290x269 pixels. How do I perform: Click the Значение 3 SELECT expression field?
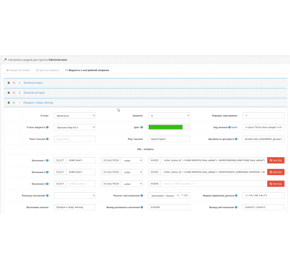pyautogui.click(x=81, y=184)
